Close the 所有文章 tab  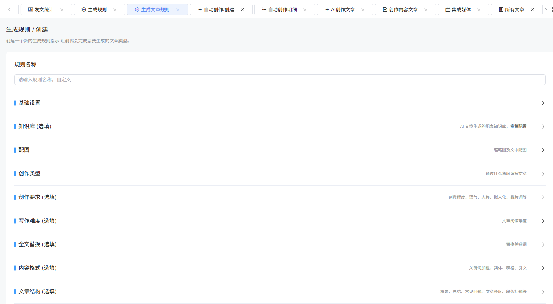pyautogui.click(x=532, y=10)
